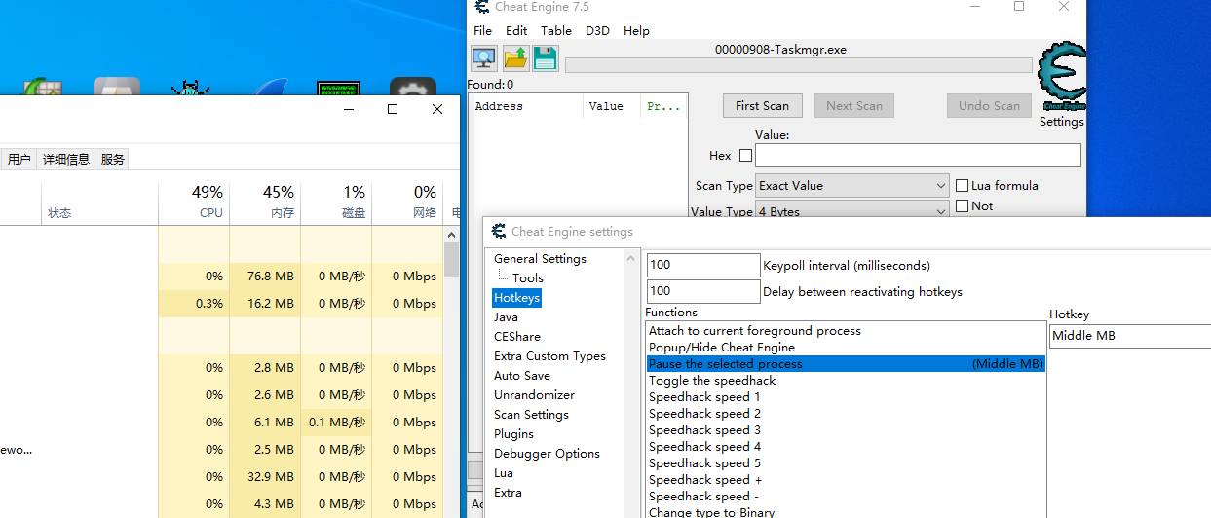Click the scan Value input field
The width and height of the screenshot is (1211, 518).
(x=918, y=156)
